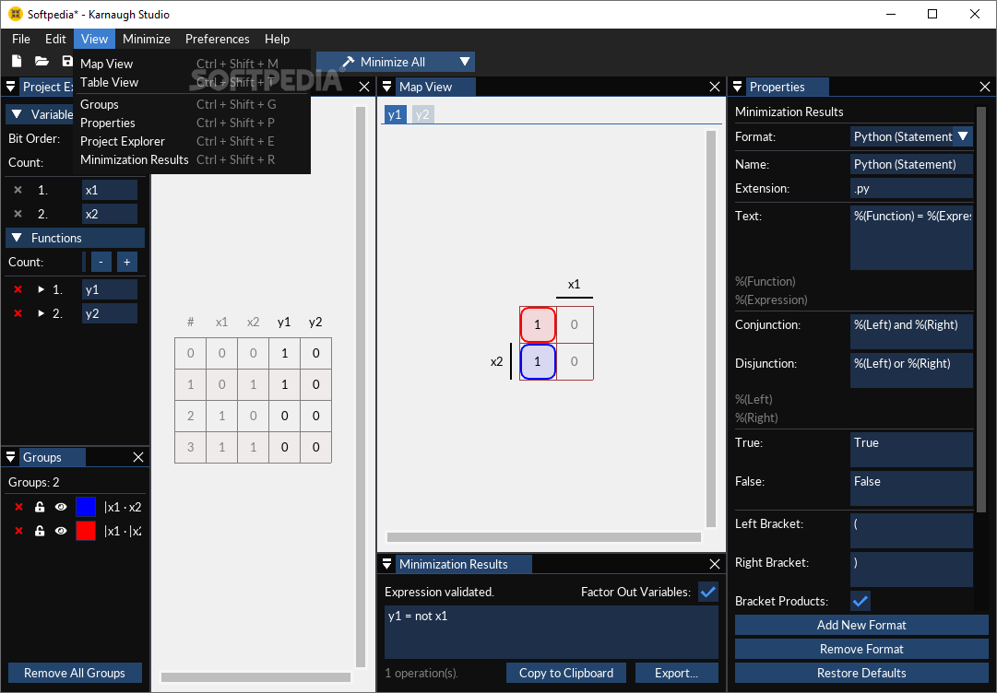Remove variable x2 with its gray X icon

(x=18, y=214)
